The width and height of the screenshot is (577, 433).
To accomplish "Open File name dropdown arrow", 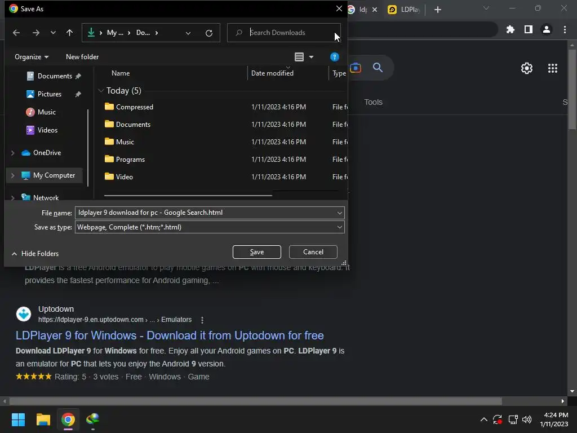I will click(x=340, y=213).
